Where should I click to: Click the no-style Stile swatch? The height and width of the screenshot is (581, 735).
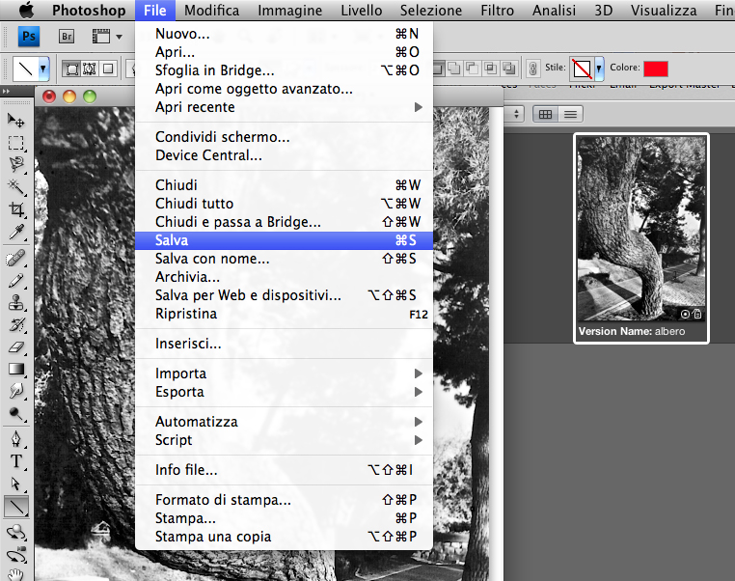click(x=582, y=69)
